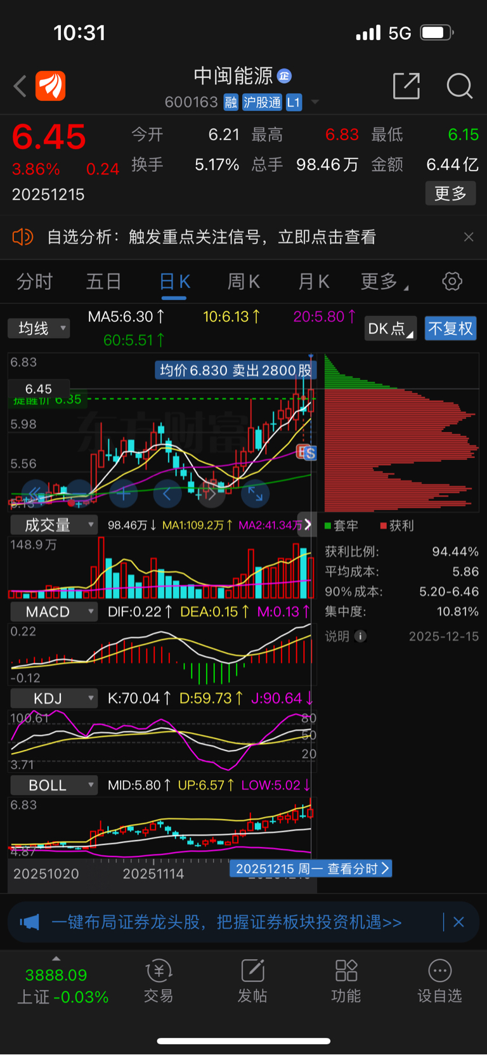Viewport: 487px width, 1055px height.
Task: Collapse side panel with right chevron
Action: [x=308, y=524]
